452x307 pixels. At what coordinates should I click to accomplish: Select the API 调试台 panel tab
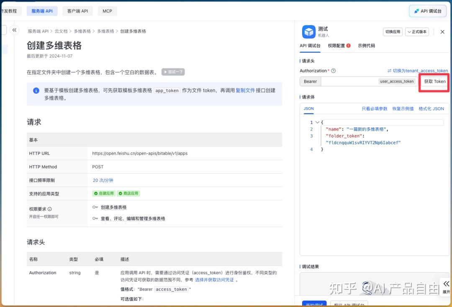310,46
